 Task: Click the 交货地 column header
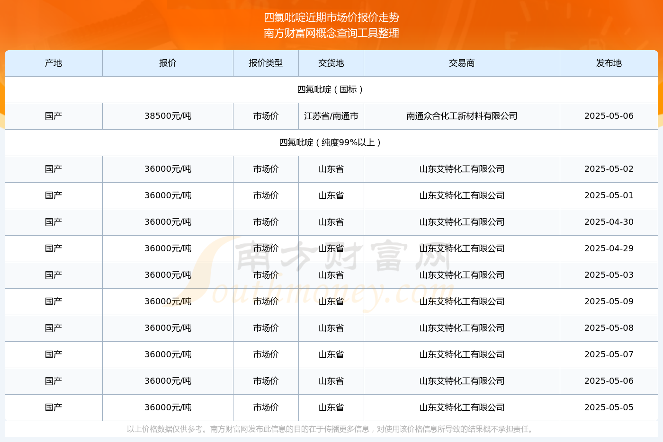pos(331,63)
